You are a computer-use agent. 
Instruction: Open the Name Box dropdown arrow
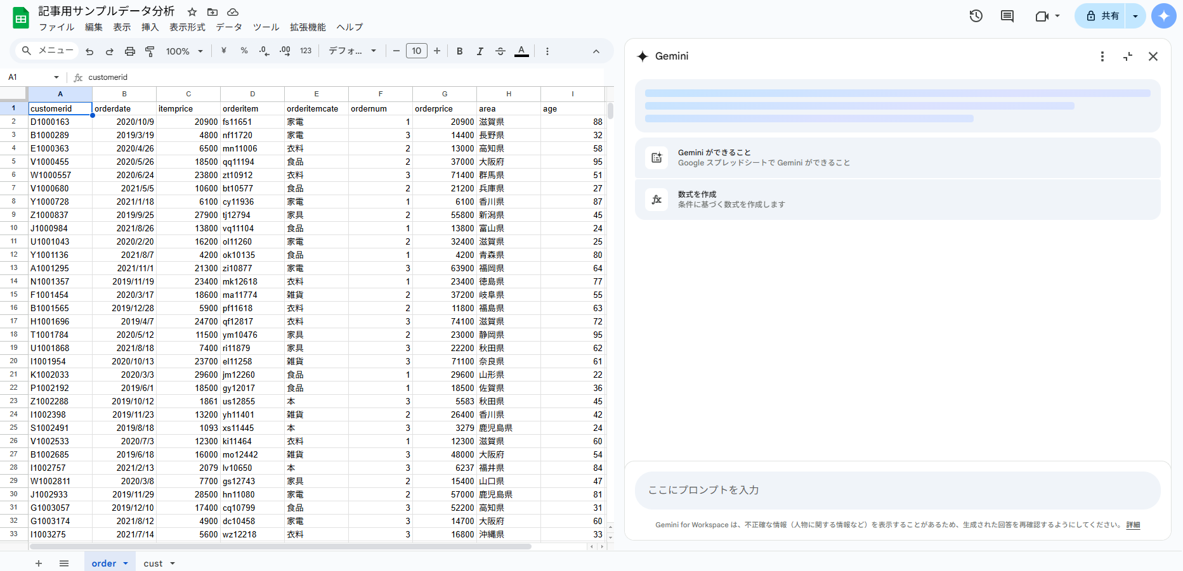(x=56, y=77)
